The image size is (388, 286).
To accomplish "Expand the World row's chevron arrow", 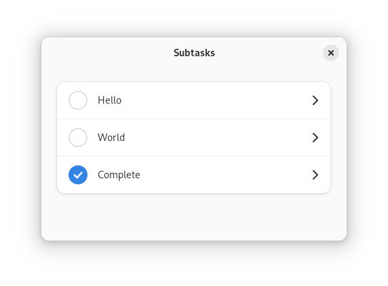I will coord(315,138).
